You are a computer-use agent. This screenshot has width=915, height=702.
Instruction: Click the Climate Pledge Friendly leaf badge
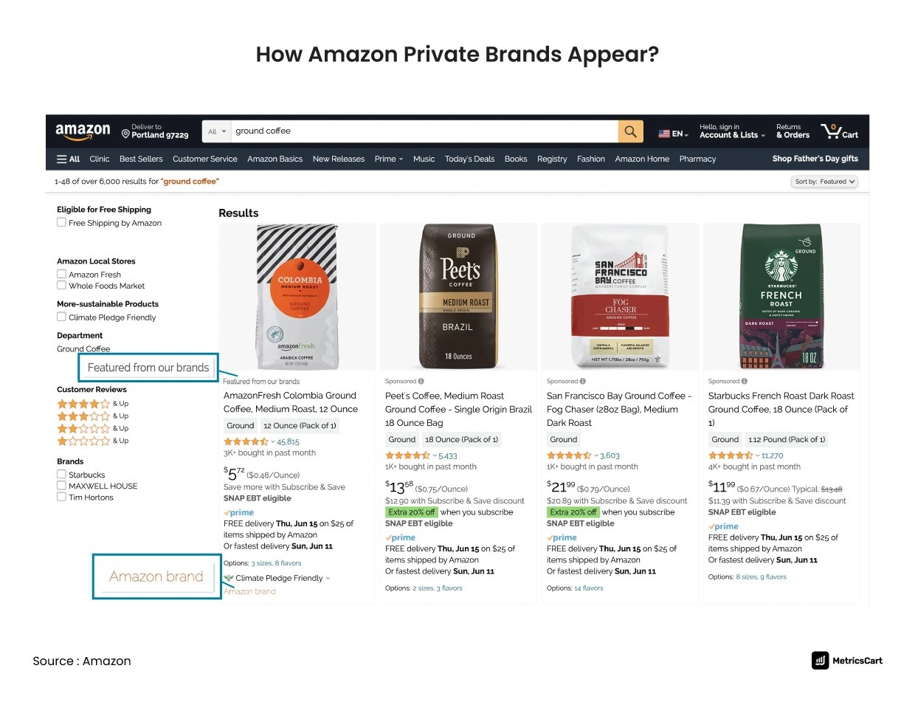click(230, 578)
